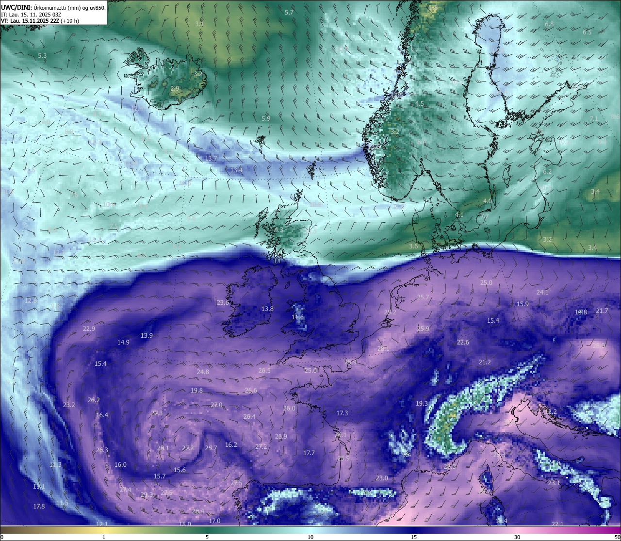This screenshot has width=621, height=541.
Task: Click the map value '26.6'
Action: (251, 390)
